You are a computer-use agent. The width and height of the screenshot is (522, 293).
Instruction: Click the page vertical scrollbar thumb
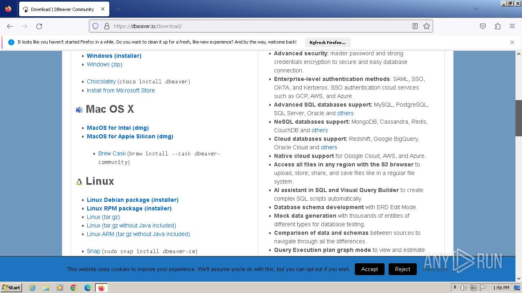coord(519,118)
